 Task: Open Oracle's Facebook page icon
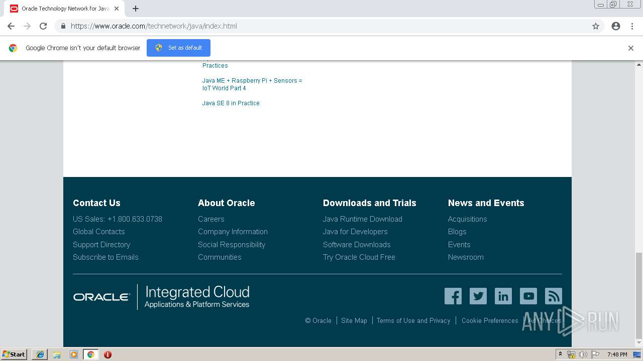pos(453,296)
